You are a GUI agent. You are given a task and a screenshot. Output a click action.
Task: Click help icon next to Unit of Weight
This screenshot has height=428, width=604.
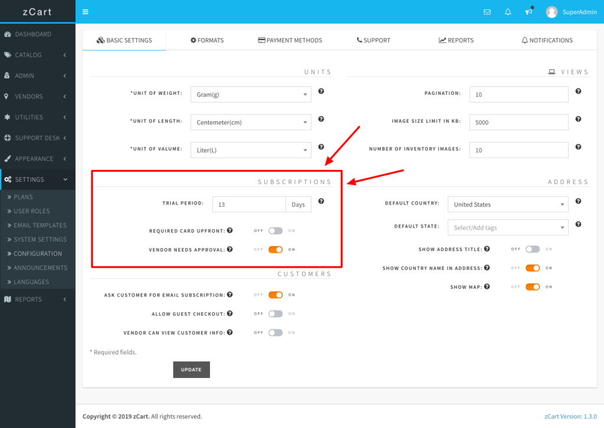[x=321, y=91]
